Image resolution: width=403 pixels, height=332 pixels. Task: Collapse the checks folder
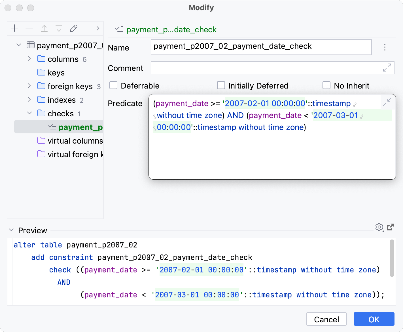tap(29, 113)
